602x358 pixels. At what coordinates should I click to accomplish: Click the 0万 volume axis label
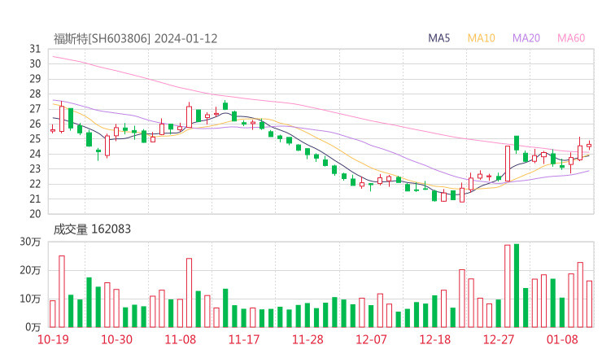[x=33, y=327]
